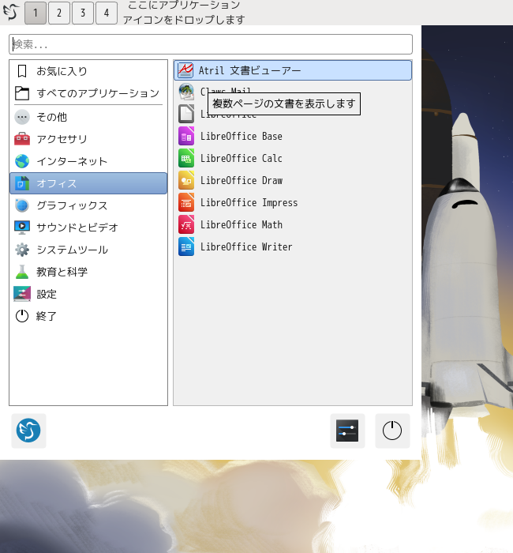Screen dimensions: 513x553
Task: Open グラフィックス category
Action: coord(88,205)
